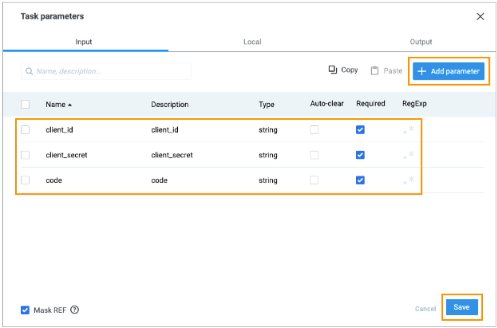
Task: Close the Task parameters dialog
Action: pyautogui.click(x=480, y=16)
